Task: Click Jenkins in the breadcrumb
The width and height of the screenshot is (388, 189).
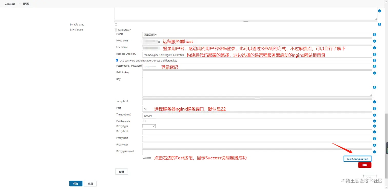Action: click(10, 4)
